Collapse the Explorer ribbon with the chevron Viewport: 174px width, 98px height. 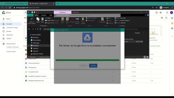(x=145, y=15)
